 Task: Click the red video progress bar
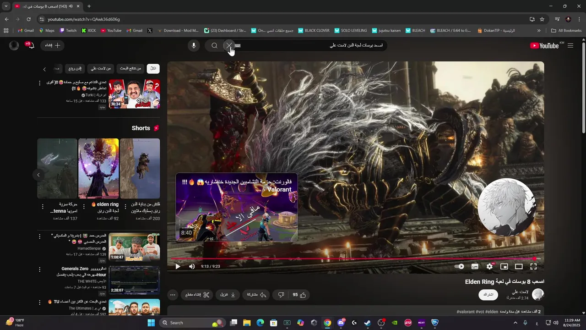coord(356,259)
